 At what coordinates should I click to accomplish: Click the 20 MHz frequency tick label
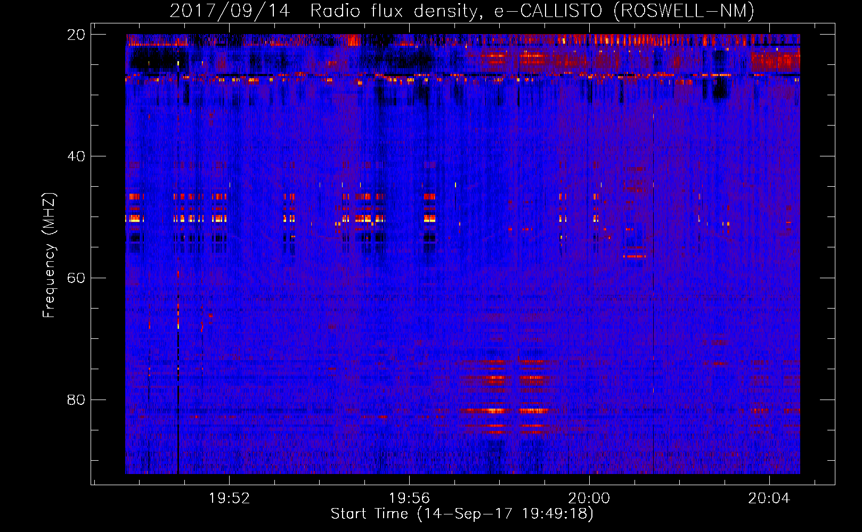point(76,35)
